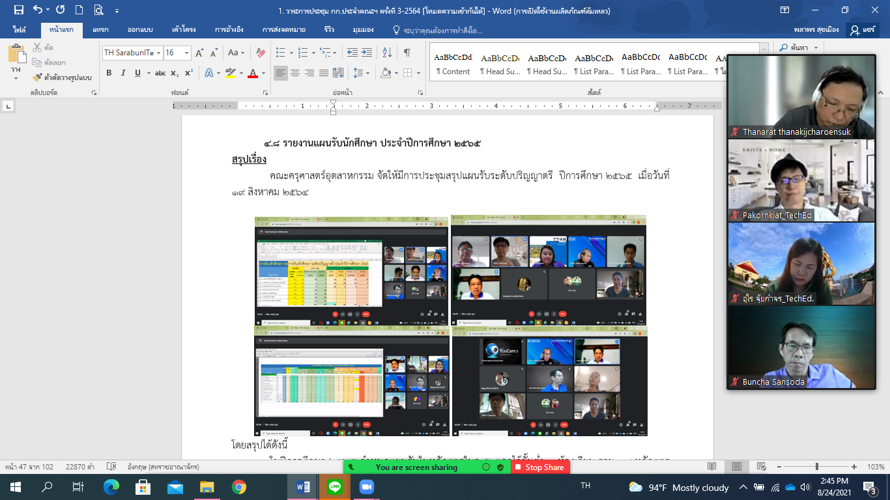Click the แชร์ (Share) button
890x500 pixels.
pyautogui.click(x=864, y=30)
